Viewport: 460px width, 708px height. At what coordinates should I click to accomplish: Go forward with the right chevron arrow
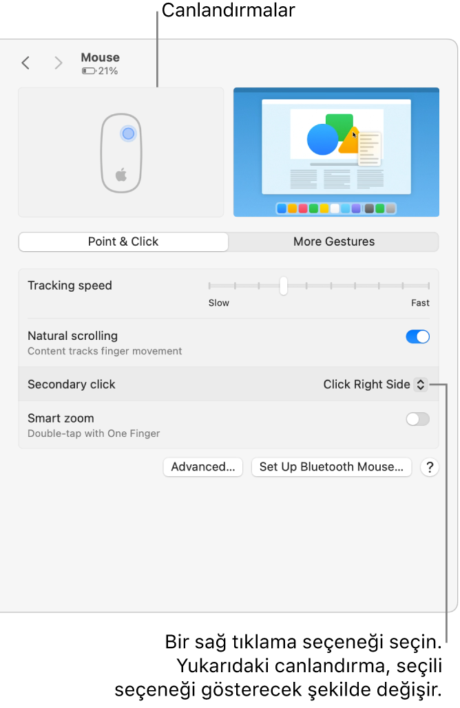point(58,63)
